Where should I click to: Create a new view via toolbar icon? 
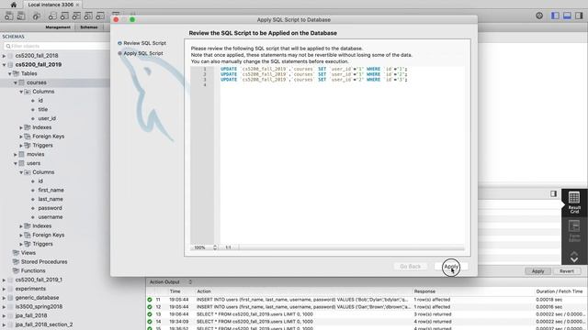tap(76, 16)
